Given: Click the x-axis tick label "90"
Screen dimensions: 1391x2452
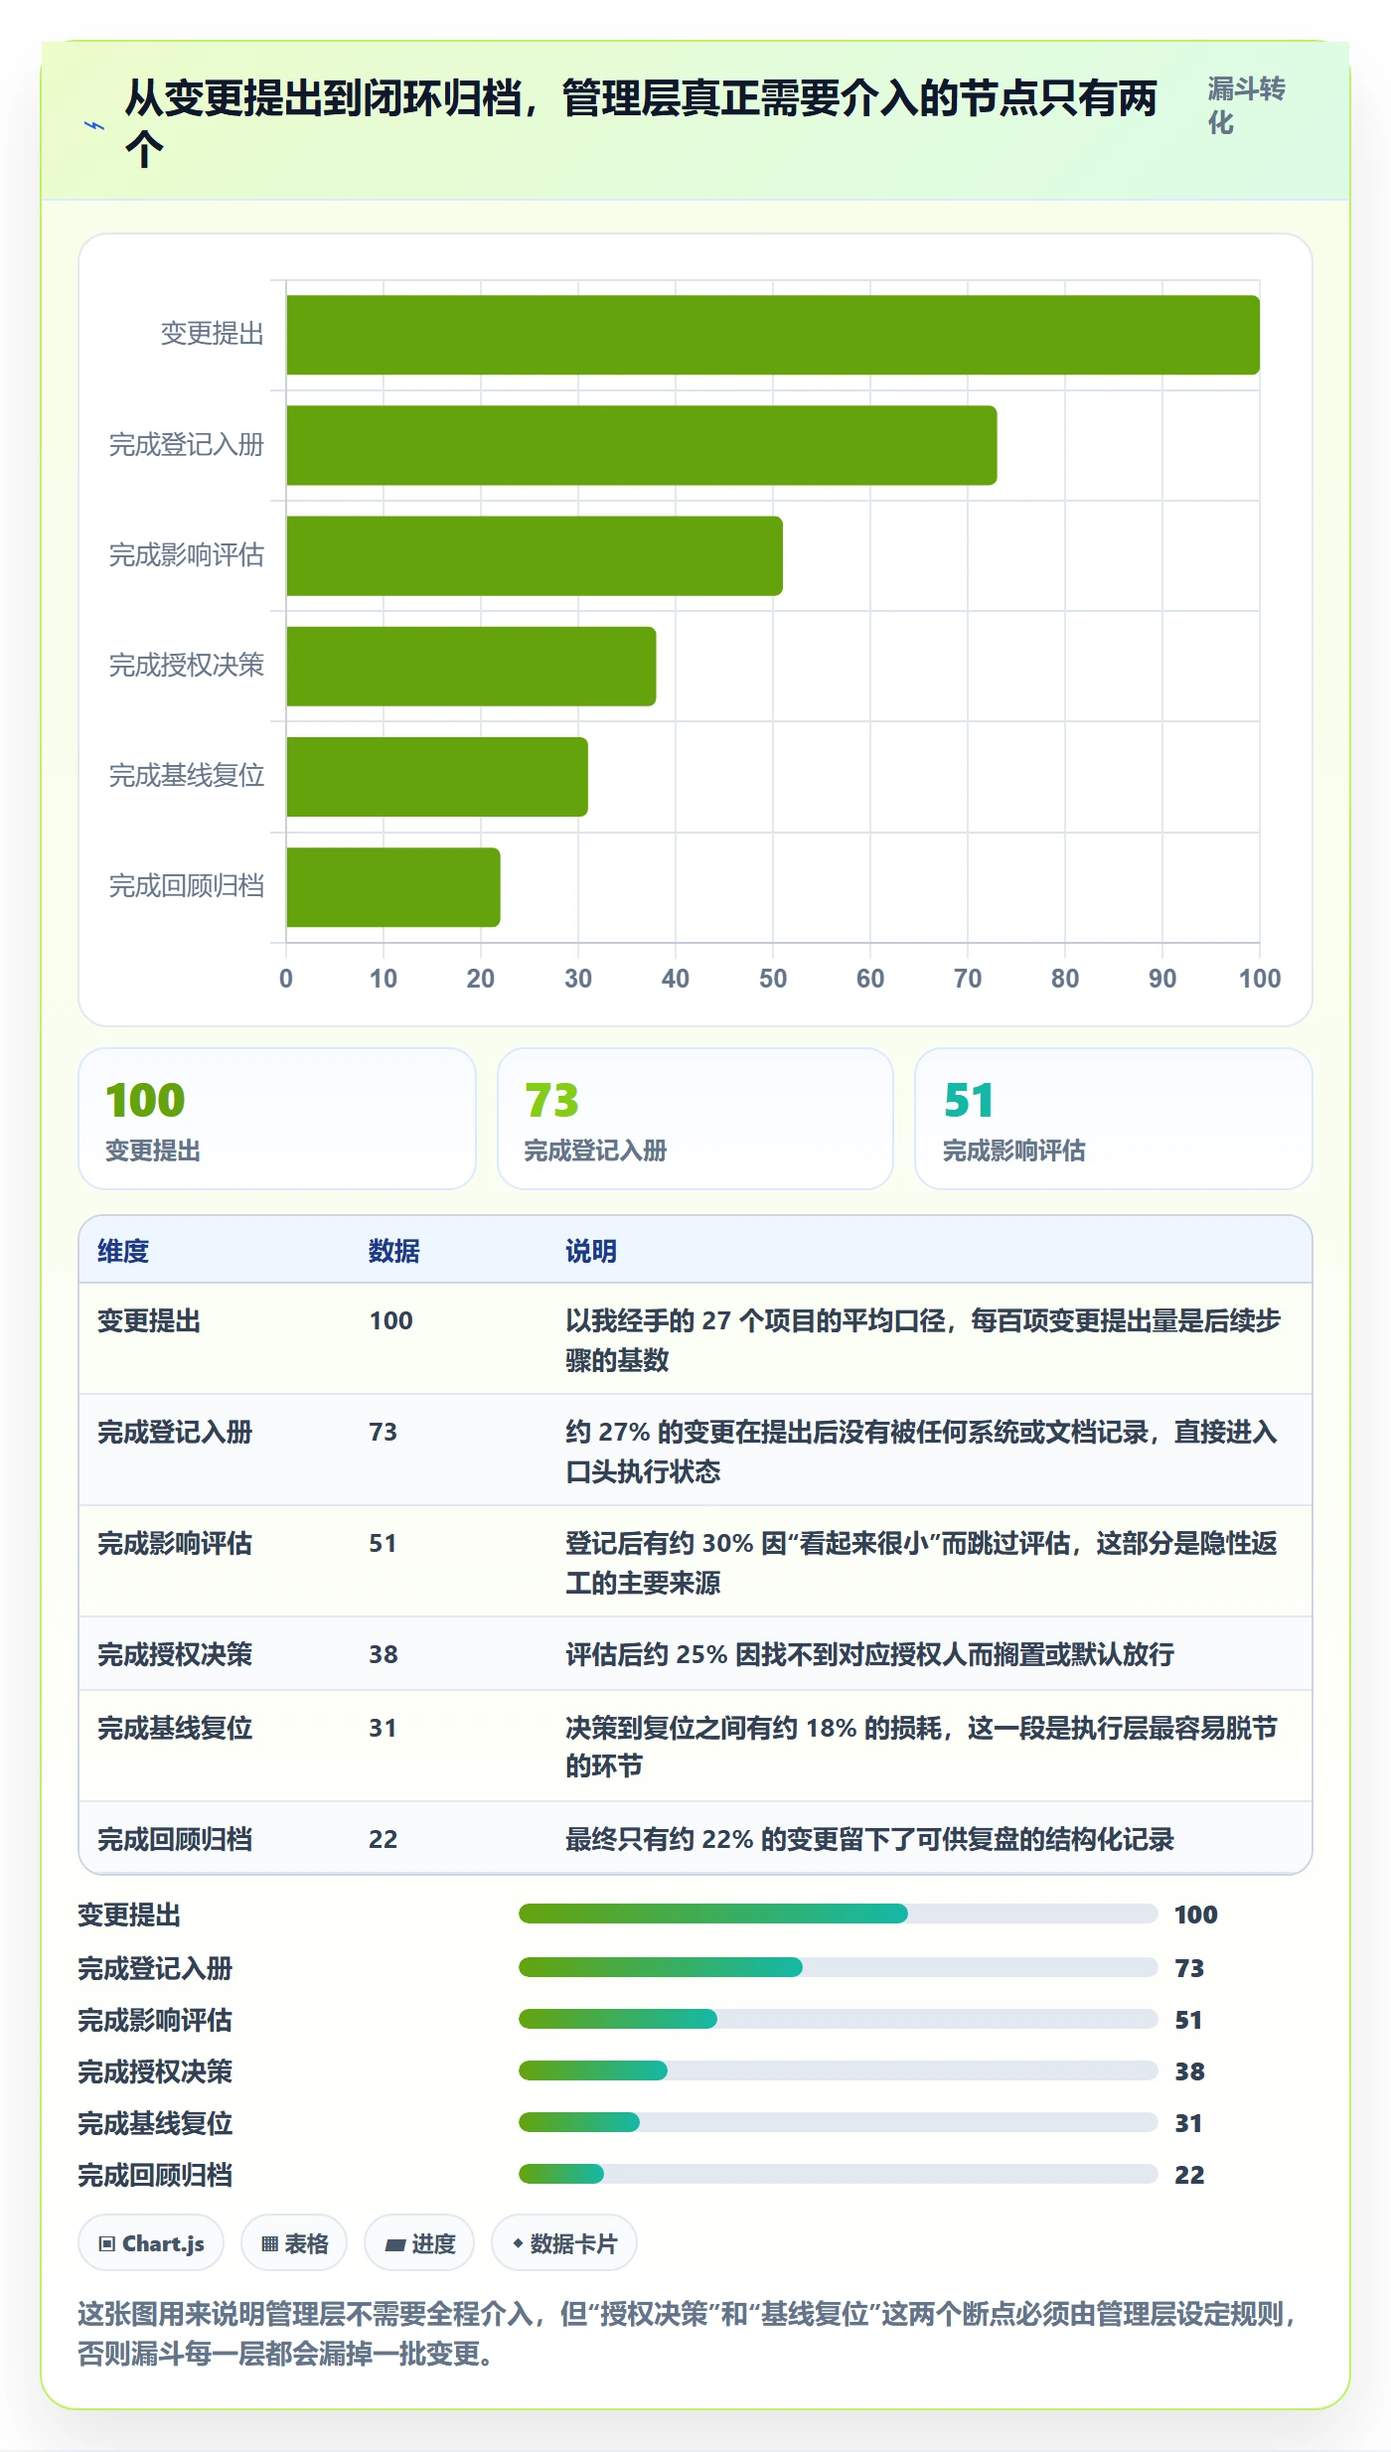Looking at the screenshot, I should 1162,979.
